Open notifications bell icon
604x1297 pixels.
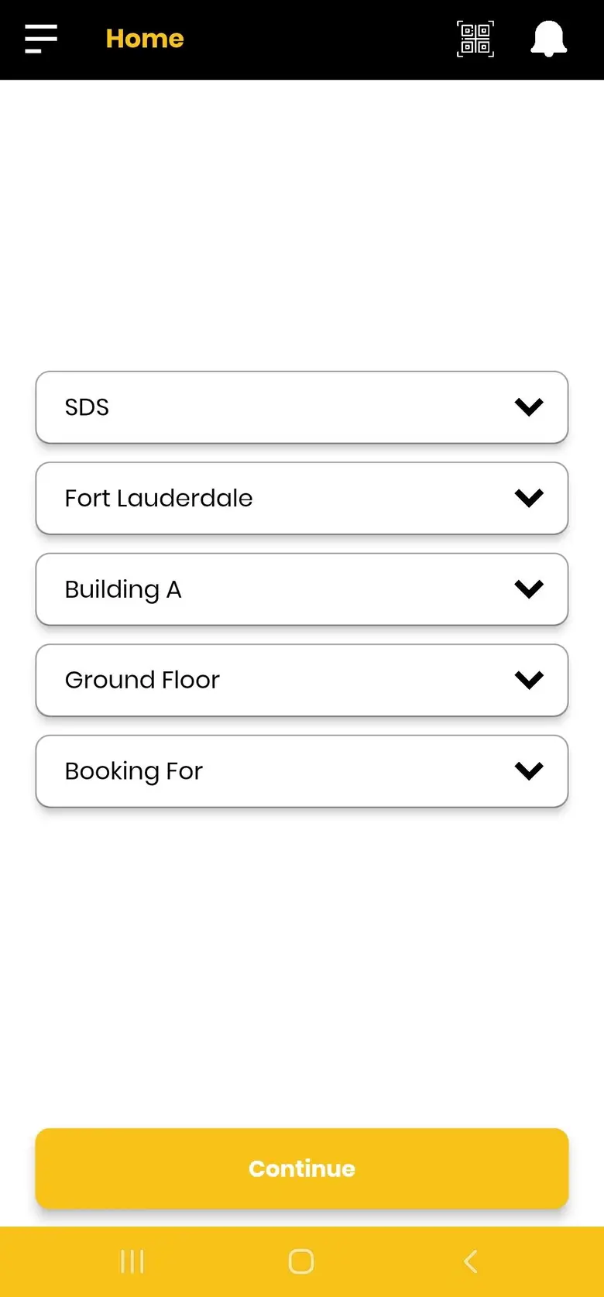[548, 39]
